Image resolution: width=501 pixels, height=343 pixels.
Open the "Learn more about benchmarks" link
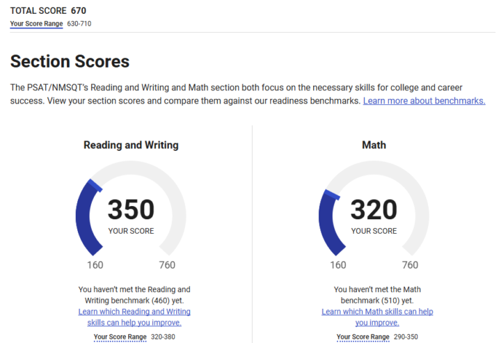424,101
